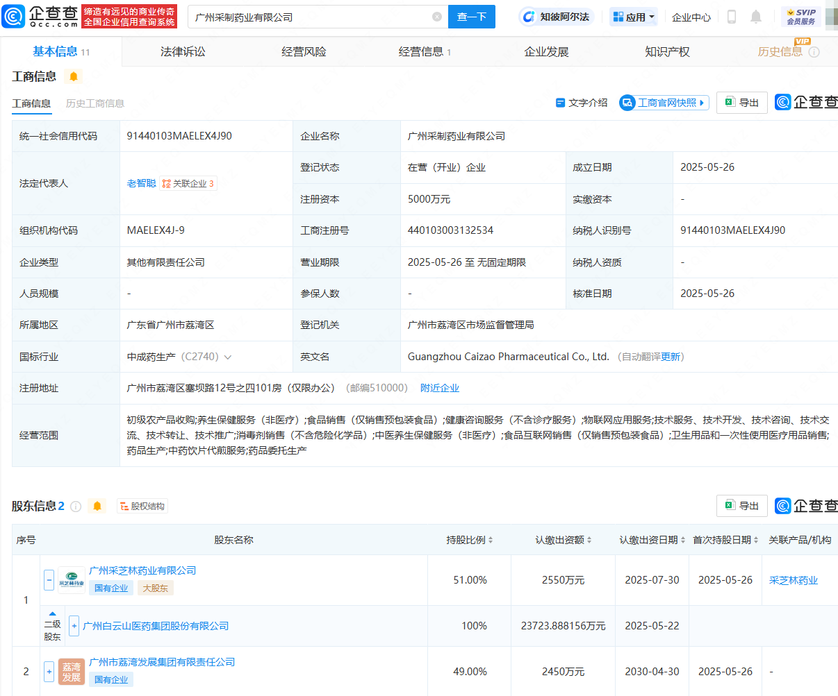Viewport: 838px width, 696px height.
Task: Open 企业中心 link
Action: pos(691,17)
